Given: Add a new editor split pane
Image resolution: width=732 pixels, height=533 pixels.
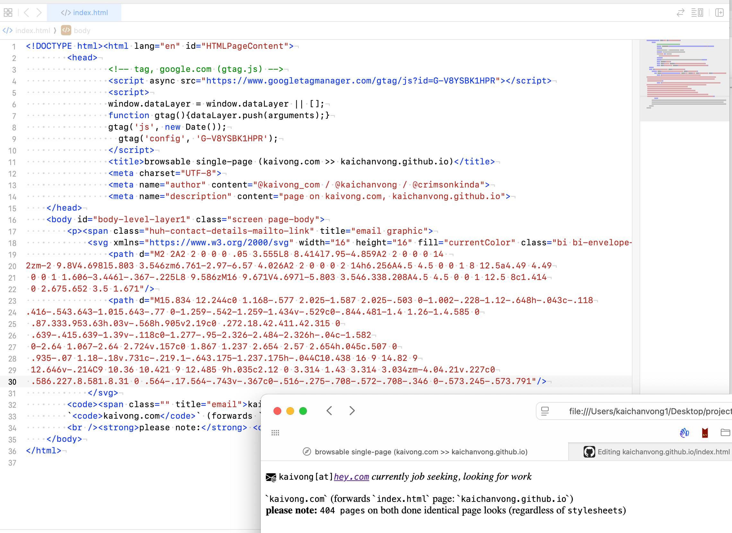Looking at the screenshot, I should point(719,13).
